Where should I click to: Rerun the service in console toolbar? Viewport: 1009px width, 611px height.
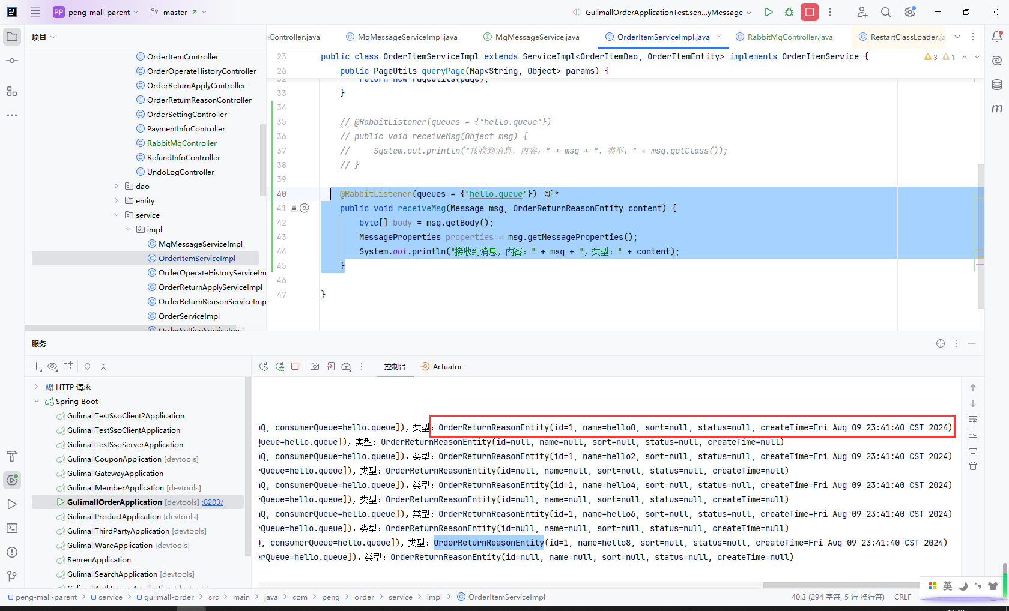pyautogui.click(x=263, y=366)
